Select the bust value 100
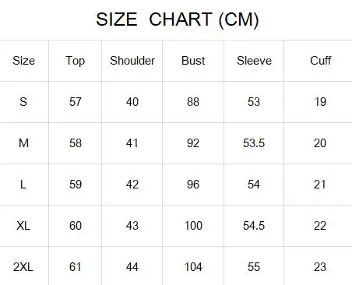352x285 pixels. click(x=193, y=226)
